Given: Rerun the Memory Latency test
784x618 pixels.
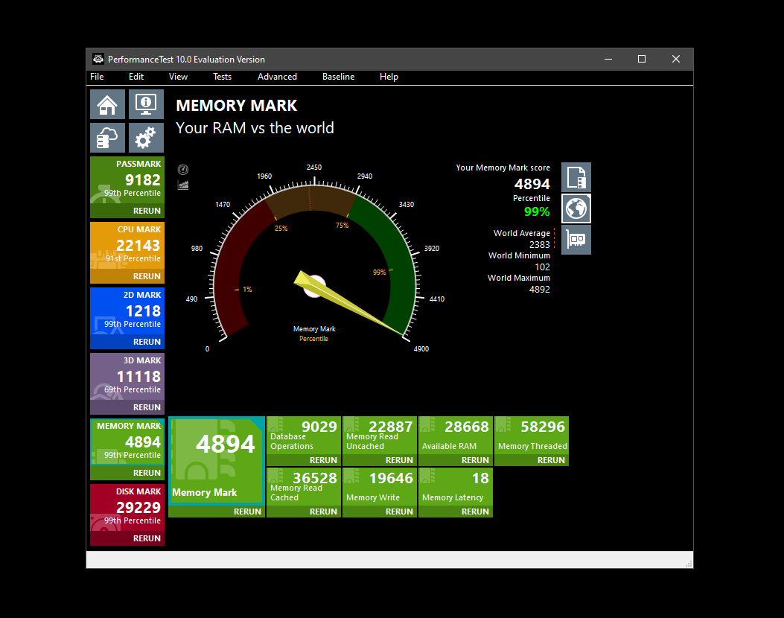Looking at the screenshot, I should (x=475, y=512).
